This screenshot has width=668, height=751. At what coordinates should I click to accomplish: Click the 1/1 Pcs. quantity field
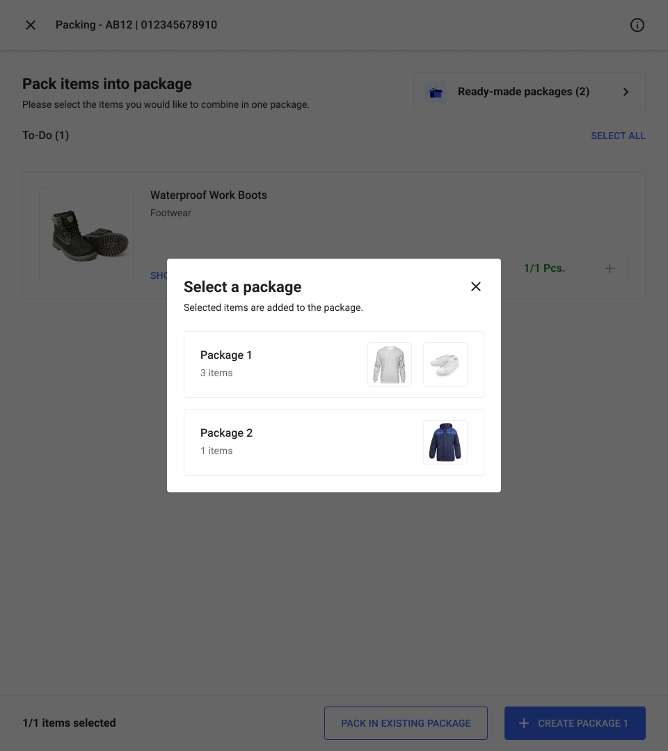coord(544,268)
